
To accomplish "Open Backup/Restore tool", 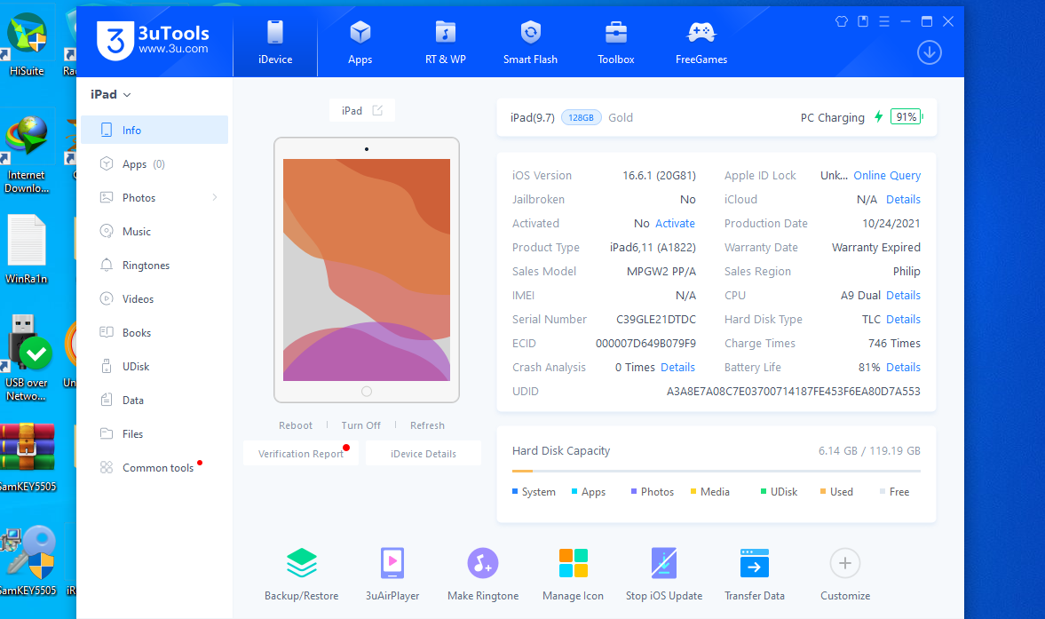I will [x=301, y=575].
